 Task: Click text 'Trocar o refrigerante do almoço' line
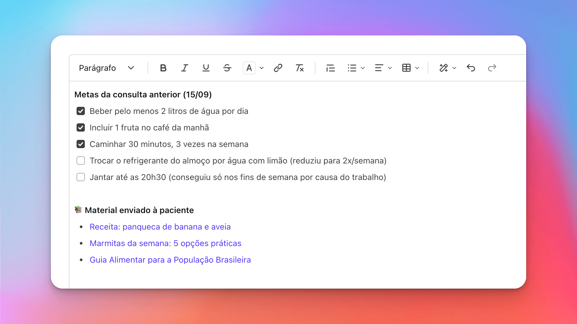(238, 161)
